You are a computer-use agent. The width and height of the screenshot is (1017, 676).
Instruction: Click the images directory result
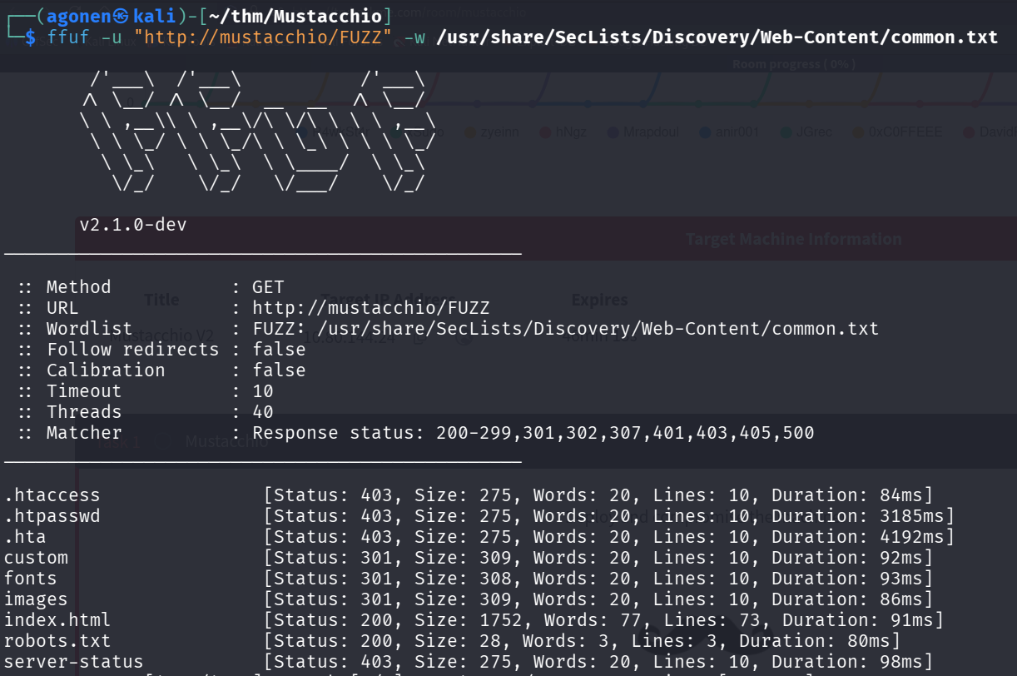tap(36, 599)
